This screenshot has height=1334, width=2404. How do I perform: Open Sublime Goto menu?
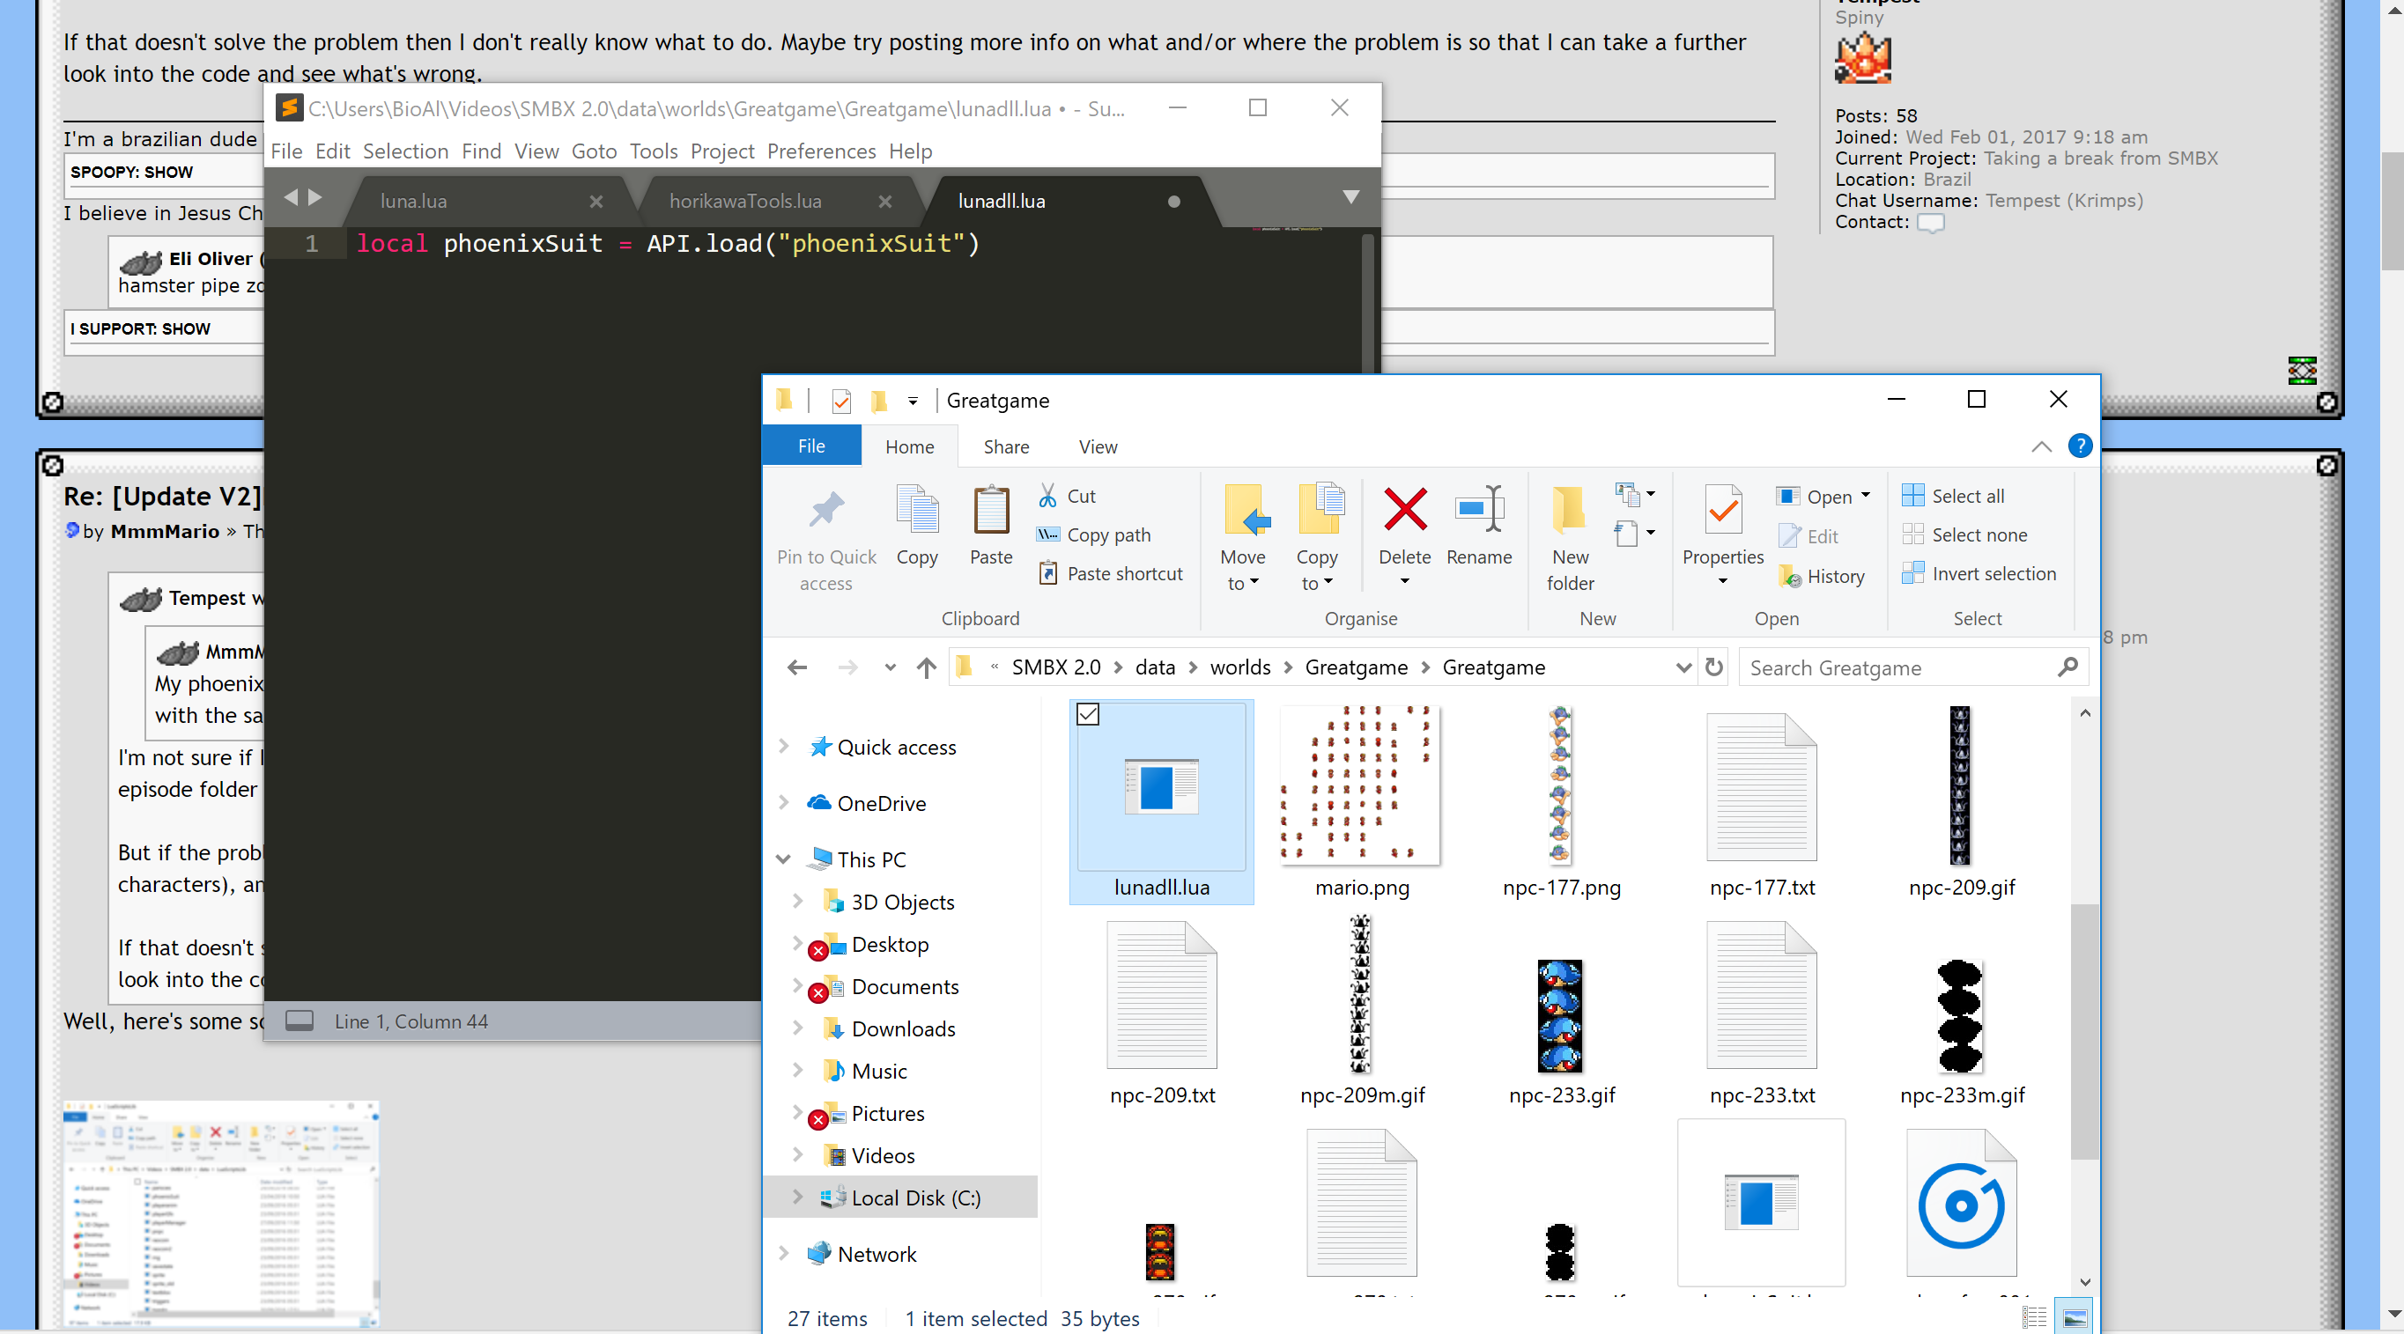point(594,151)
